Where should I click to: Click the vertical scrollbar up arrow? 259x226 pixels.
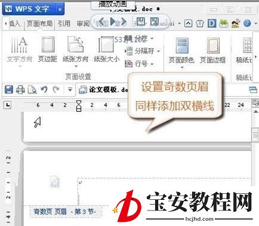[255, 112]
